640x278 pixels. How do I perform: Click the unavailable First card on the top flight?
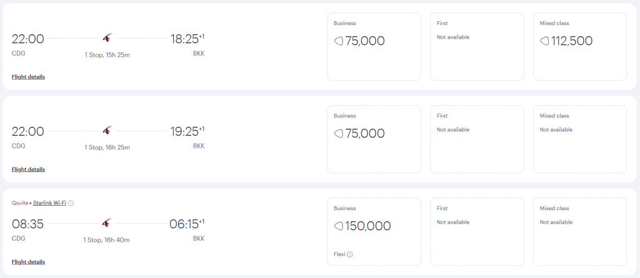(477, 47)
